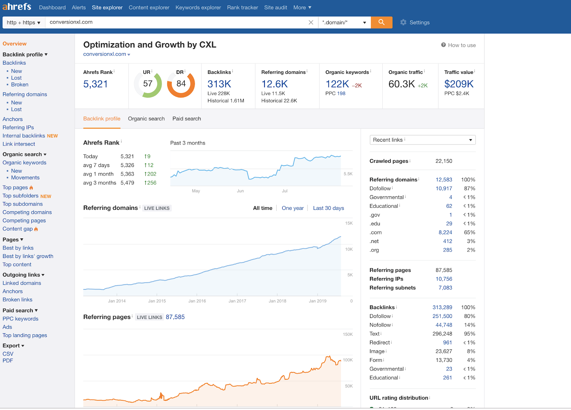This screenshot has width=571, height=410.
Task: Export report as CSV
Action: (8, 354)
